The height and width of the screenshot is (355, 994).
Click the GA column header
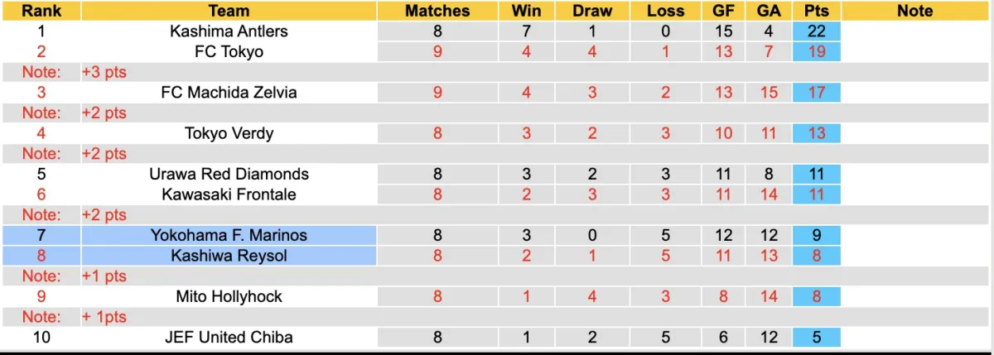tap(769, 11)
